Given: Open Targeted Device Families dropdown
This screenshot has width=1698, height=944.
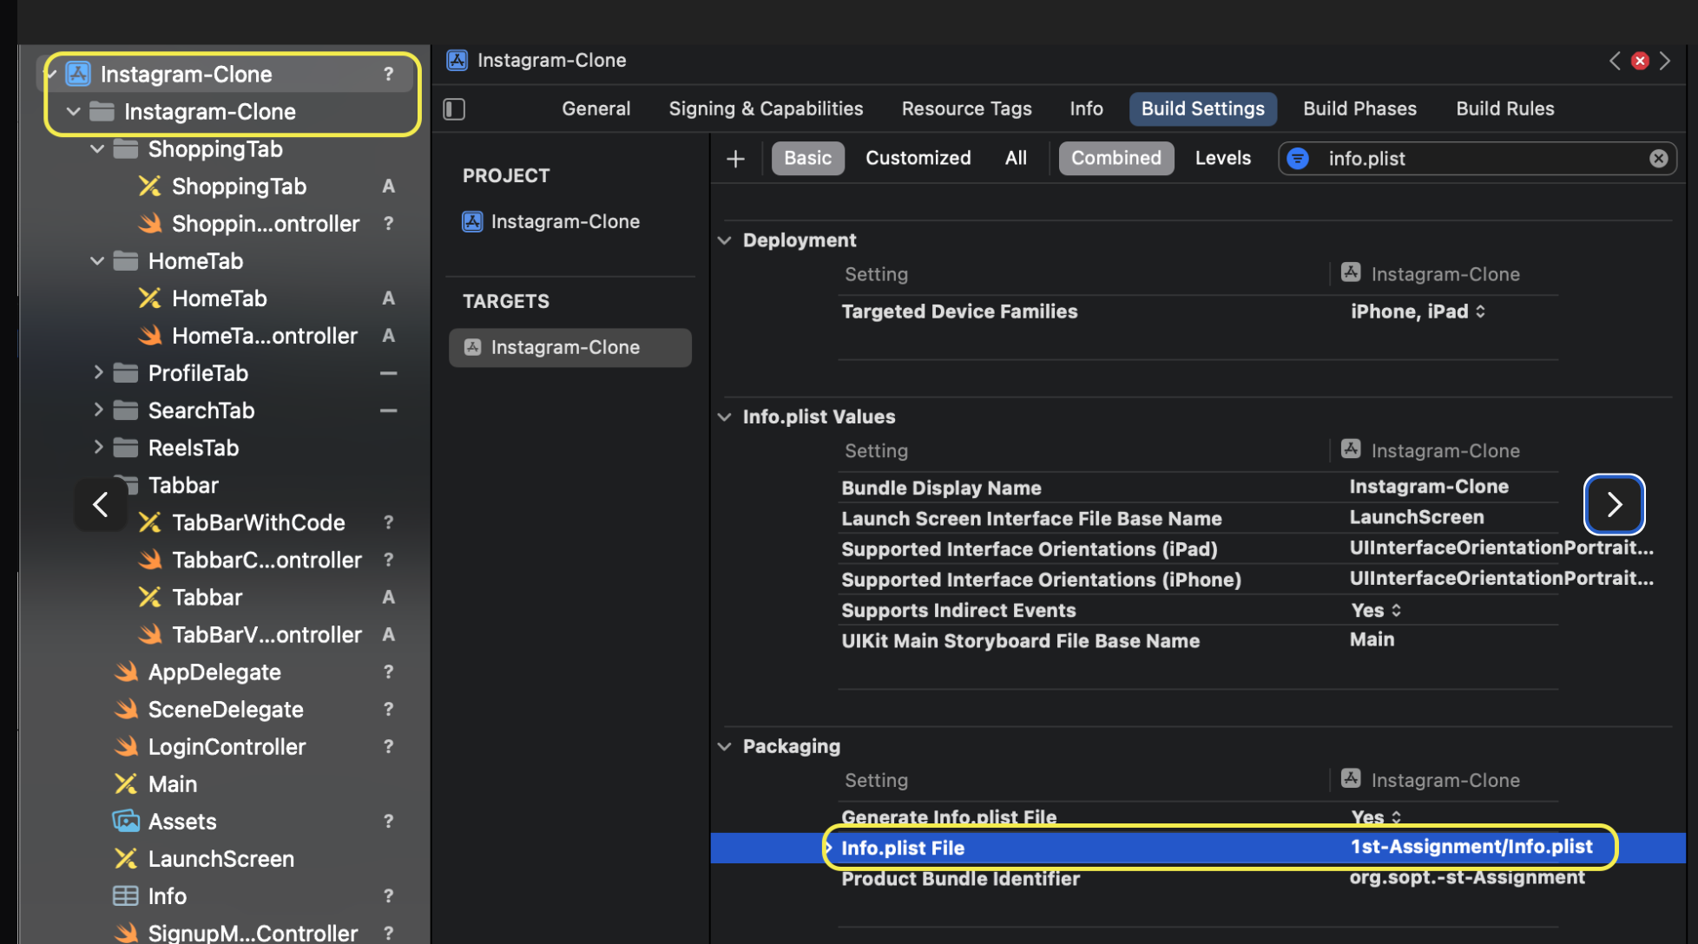Looking at the screenshot, I should click(x=1418, y=311).
